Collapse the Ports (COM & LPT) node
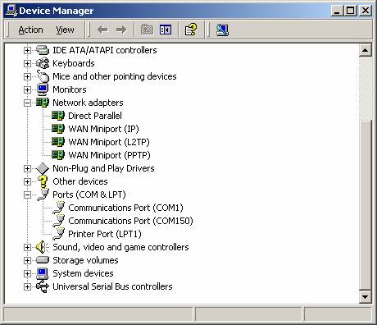This screenshot has width=377, height=325. point(27,195)
